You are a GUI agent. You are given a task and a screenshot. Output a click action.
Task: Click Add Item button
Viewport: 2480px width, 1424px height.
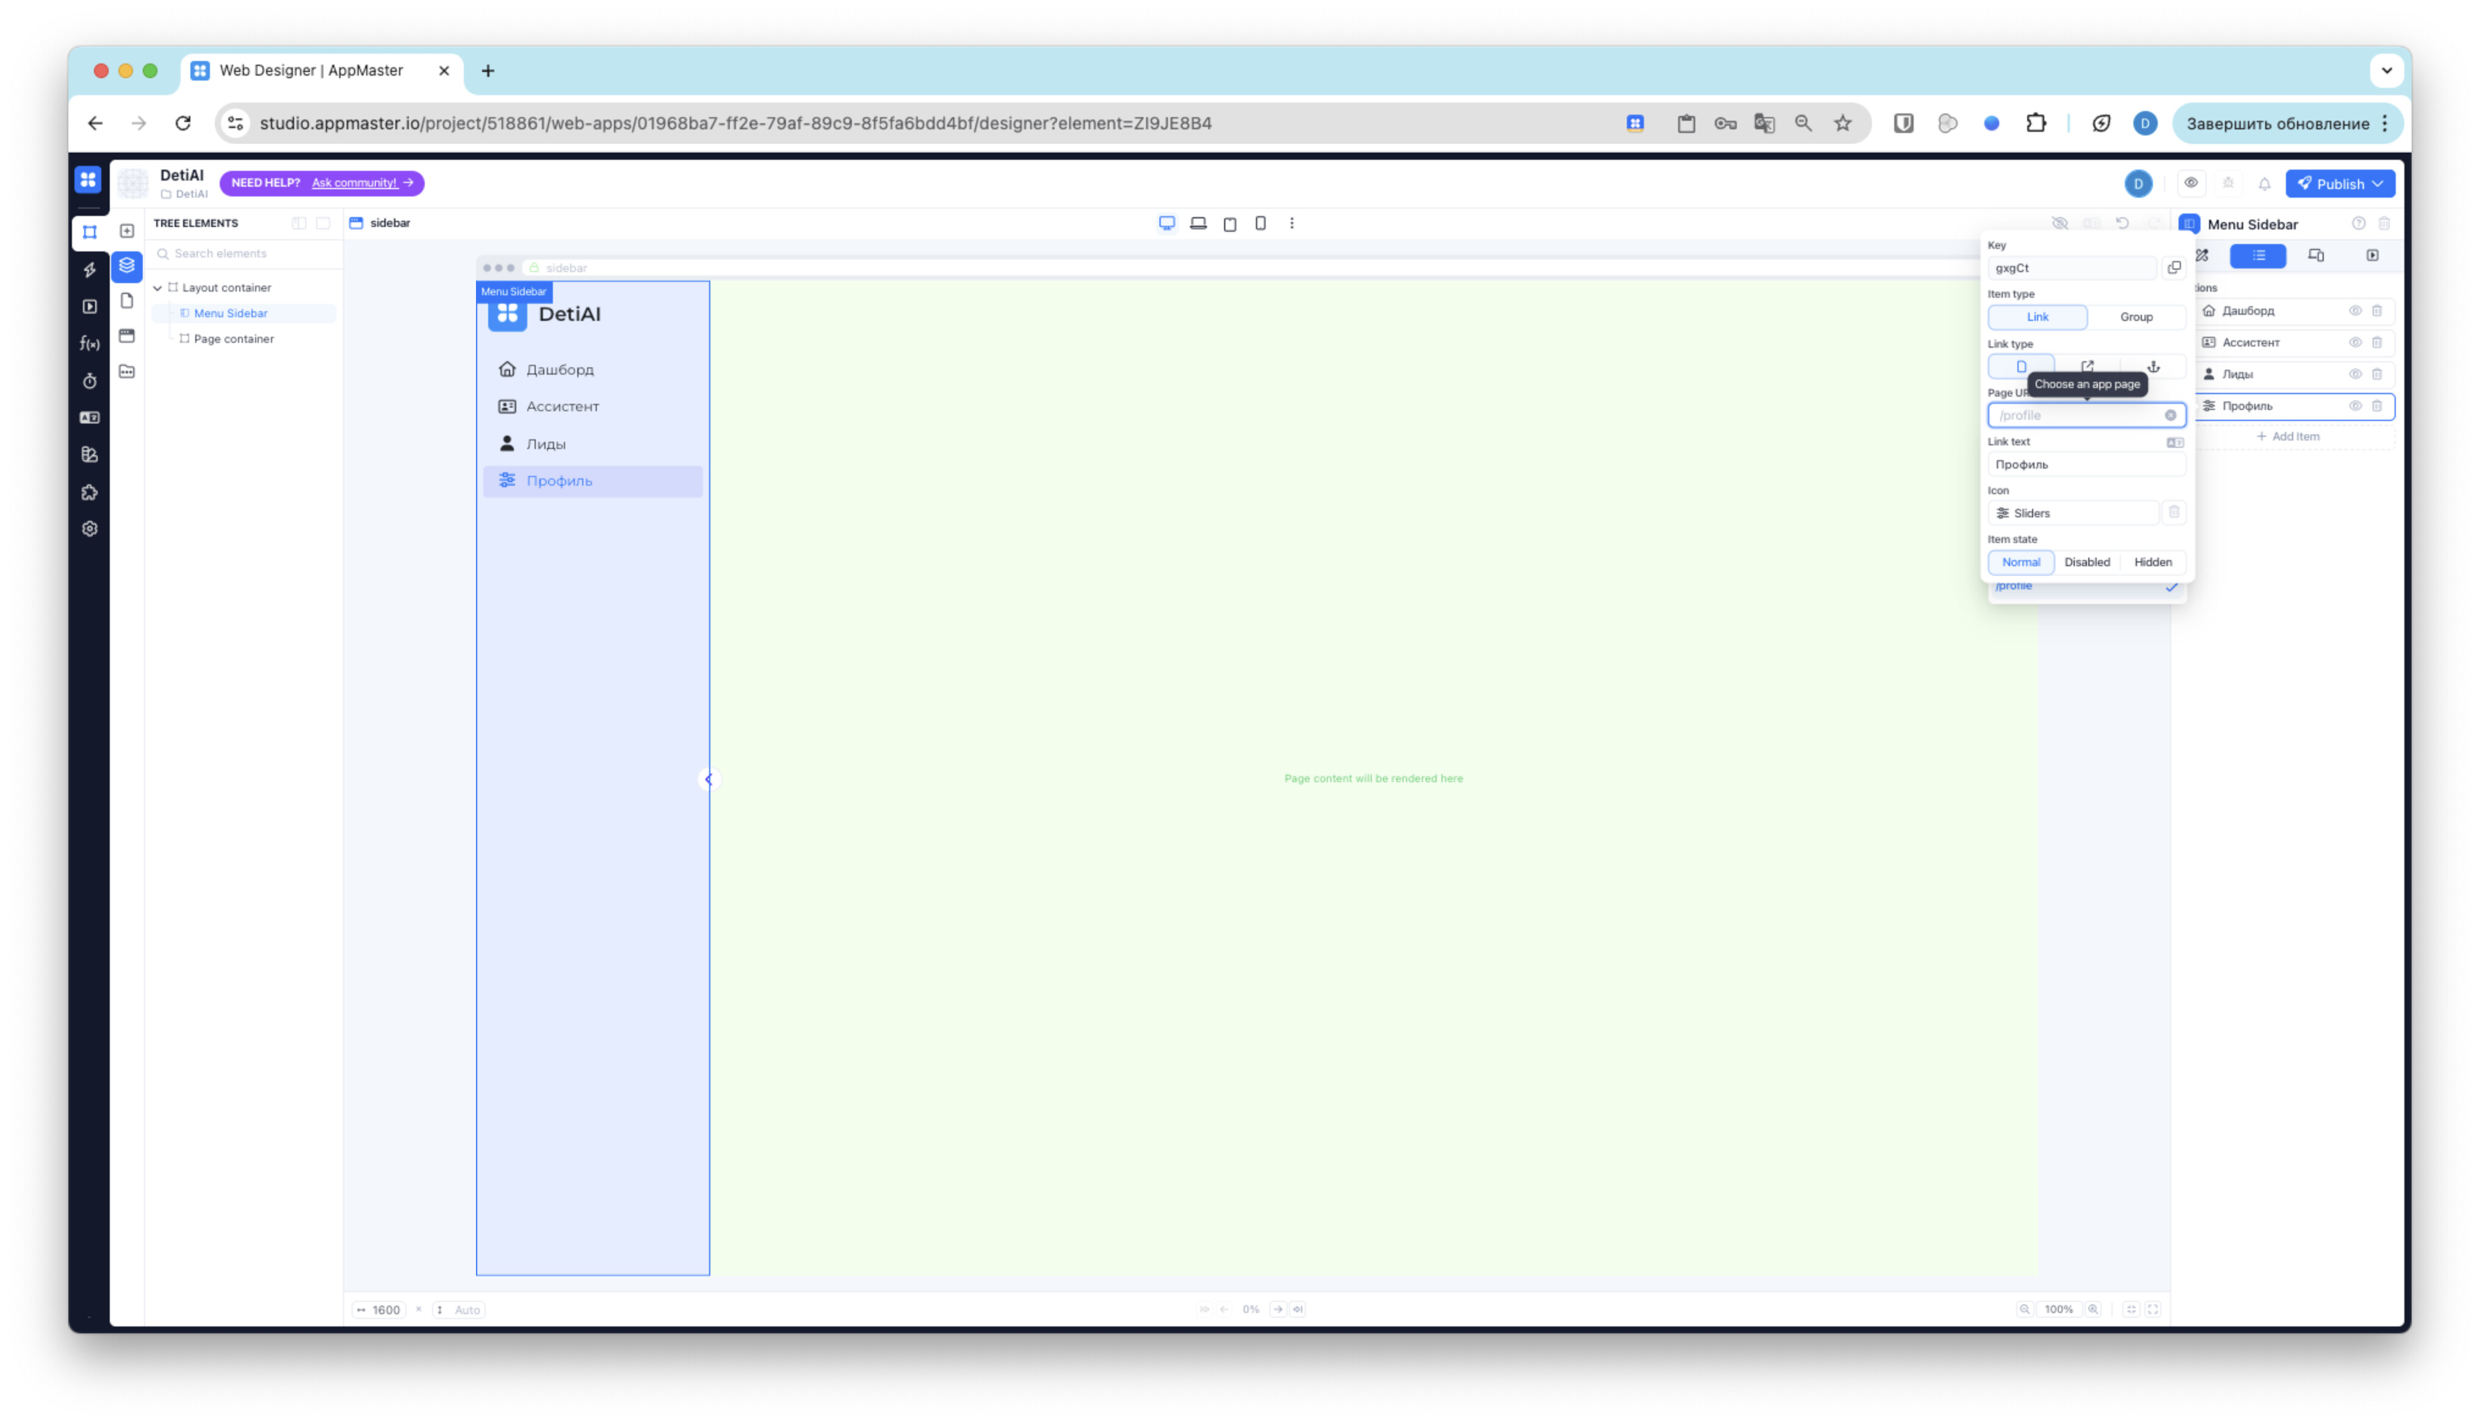pyautogui.click(x=2287, y=437)
